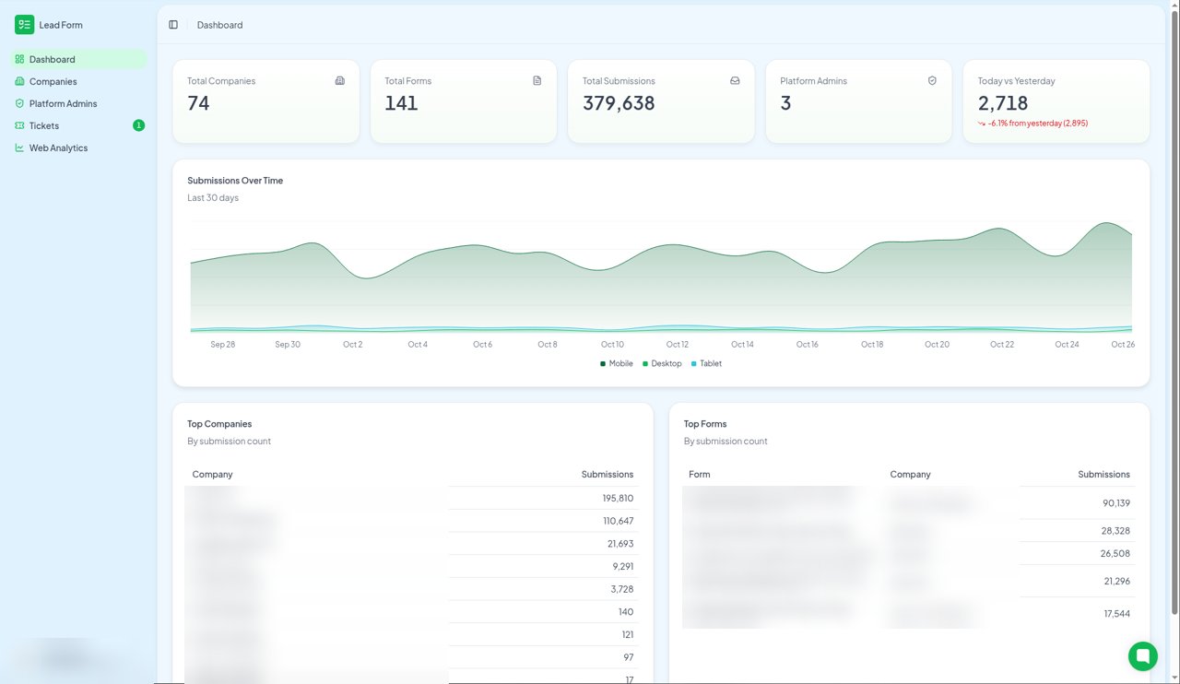
Task: Click the 17,544 submissions cell
Action: pos(1116,614)
